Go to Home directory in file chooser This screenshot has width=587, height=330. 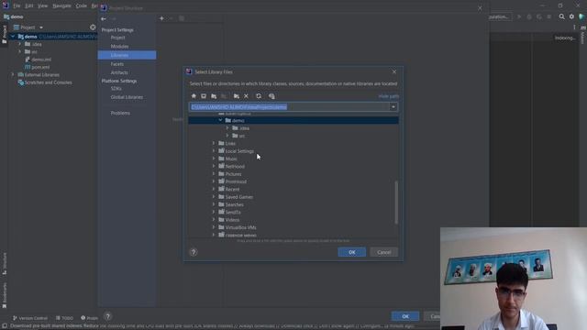194,96
